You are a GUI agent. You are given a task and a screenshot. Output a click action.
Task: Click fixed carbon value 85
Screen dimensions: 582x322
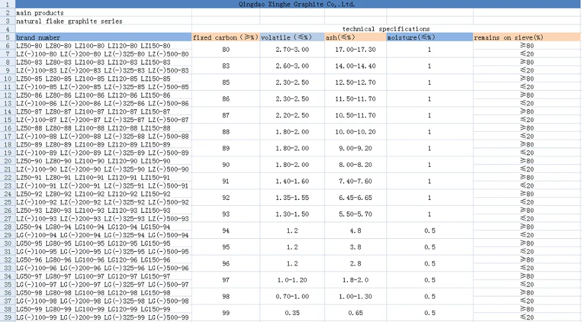pyautogui.click(x=226, y=83)
